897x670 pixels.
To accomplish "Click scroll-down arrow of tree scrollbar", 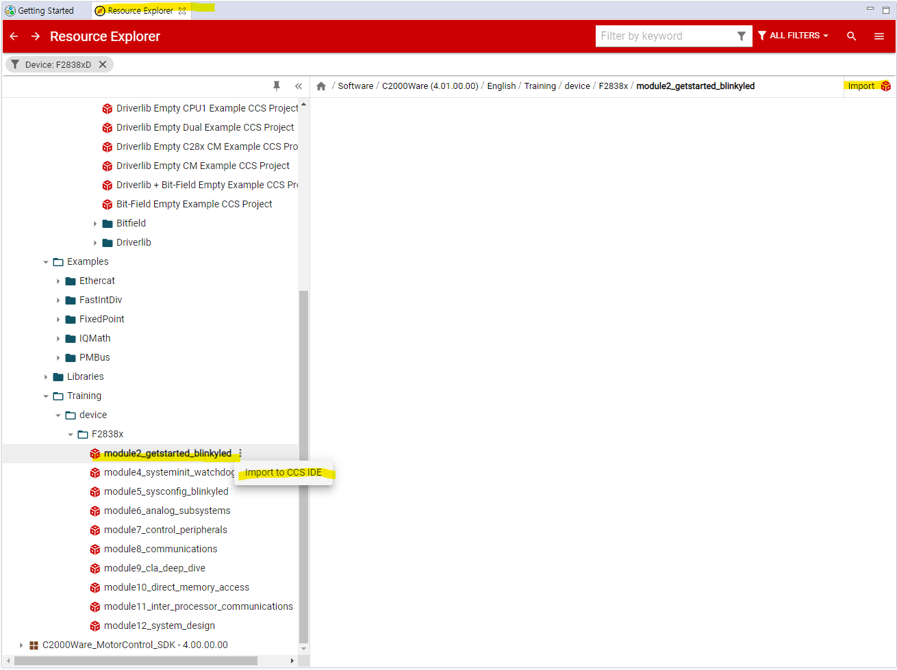I will click(x=304, y=649).
